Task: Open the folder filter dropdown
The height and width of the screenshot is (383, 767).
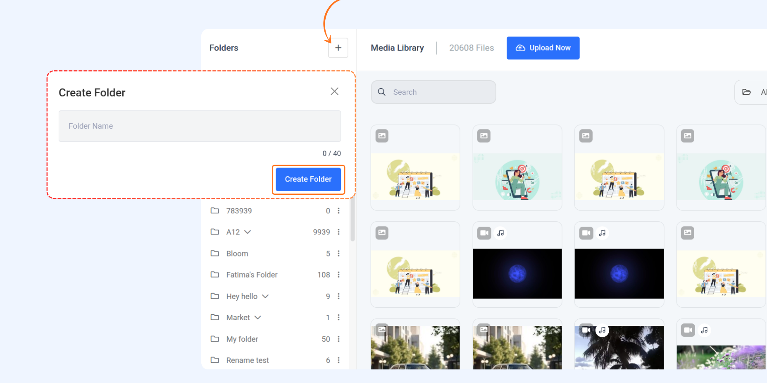Action: coord(751,92)
